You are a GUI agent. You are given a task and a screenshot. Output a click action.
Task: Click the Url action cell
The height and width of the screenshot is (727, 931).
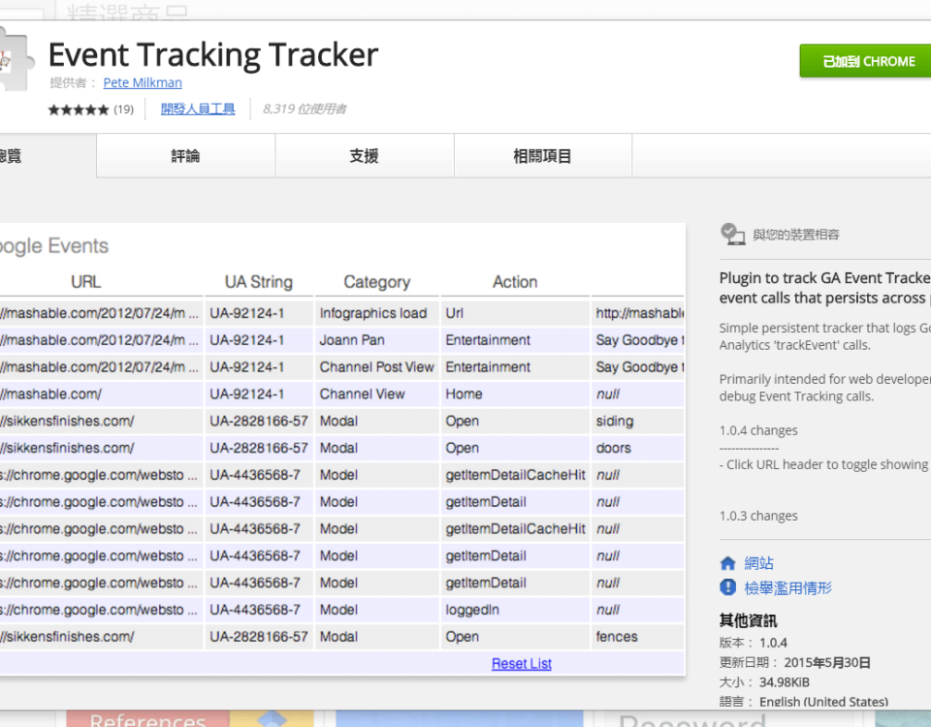point(515,313)
